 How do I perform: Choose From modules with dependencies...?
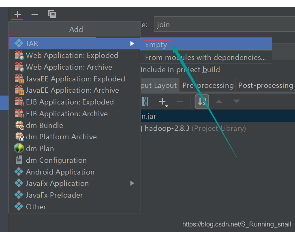(206, 57)
